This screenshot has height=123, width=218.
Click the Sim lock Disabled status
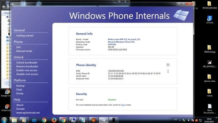point(112,99)
